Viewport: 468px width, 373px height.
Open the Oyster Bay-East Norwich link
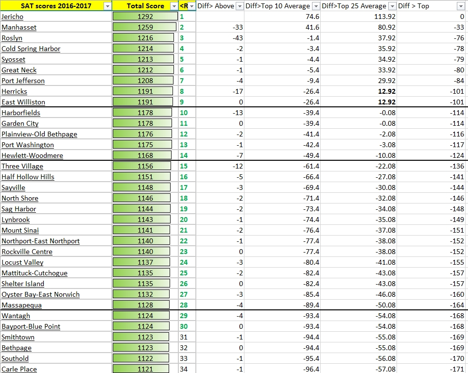click(41, 294)
